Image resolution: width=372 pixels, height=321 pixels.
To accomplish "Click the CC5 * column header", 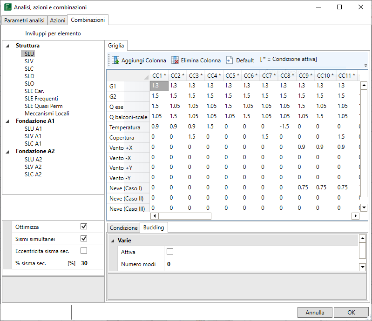I will pos(232,76).
